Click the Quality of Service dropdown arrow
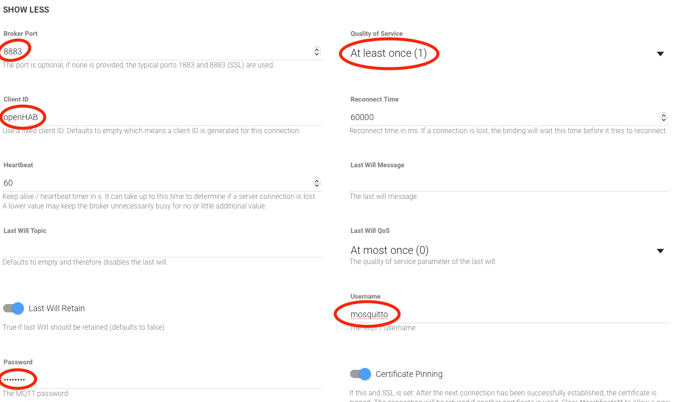 point(660,54)
